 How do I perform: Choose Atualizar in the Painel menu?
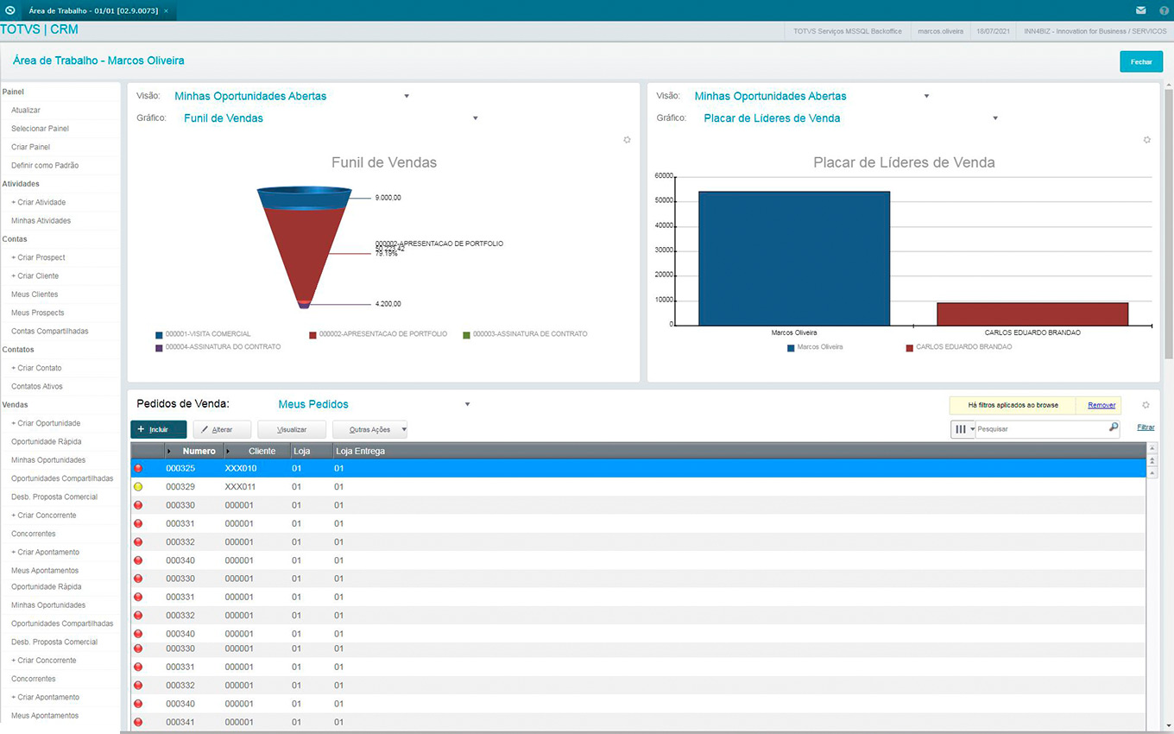[x=26, y=111]
